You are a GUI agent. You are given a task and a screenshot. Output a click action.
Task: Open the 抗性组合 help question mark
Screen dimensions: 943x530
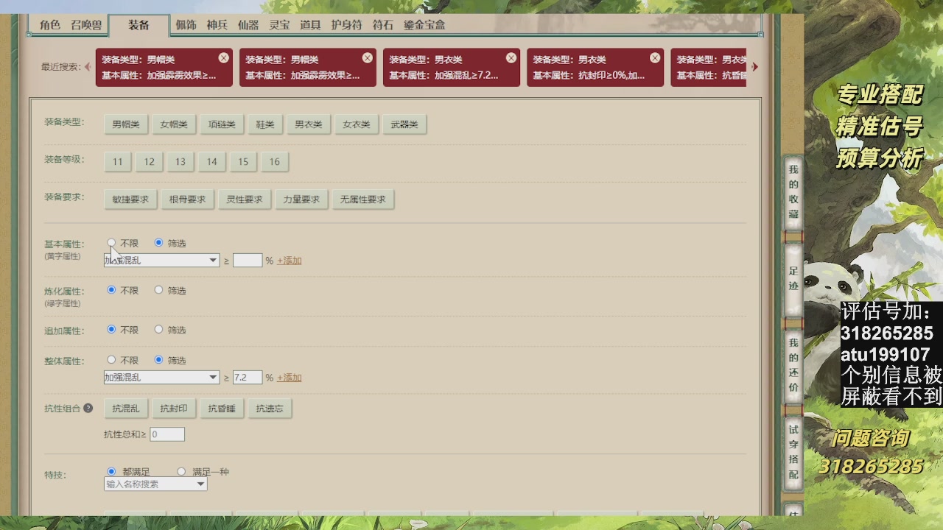click(88, 408)
